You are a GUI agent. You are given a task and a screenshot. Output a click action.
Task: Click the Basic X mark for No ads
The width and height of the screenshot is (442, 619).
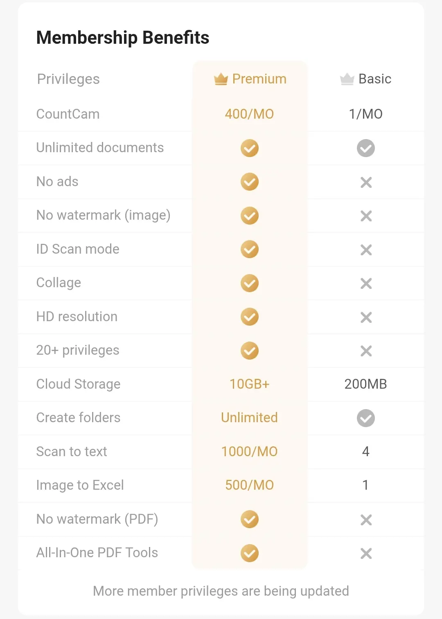click(x=366, y=182)
